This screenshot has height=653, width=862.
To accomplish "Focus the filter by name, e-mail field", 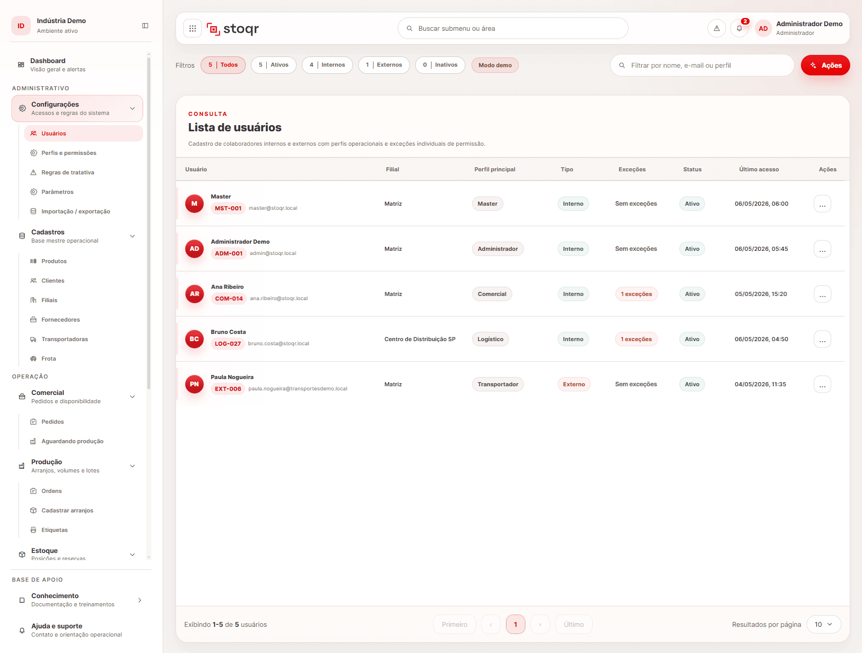I will (x=702, y=65).
